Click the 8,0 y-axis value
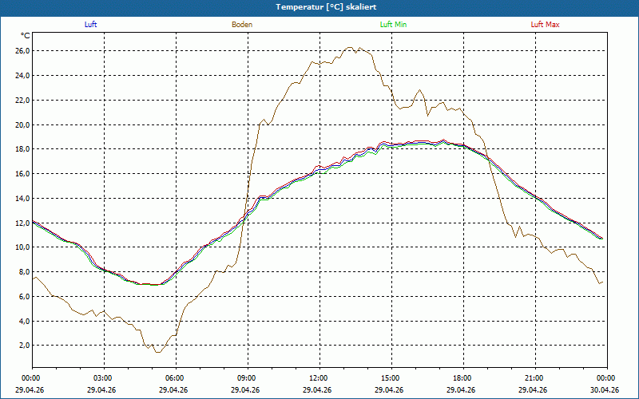 coord(24,272)
